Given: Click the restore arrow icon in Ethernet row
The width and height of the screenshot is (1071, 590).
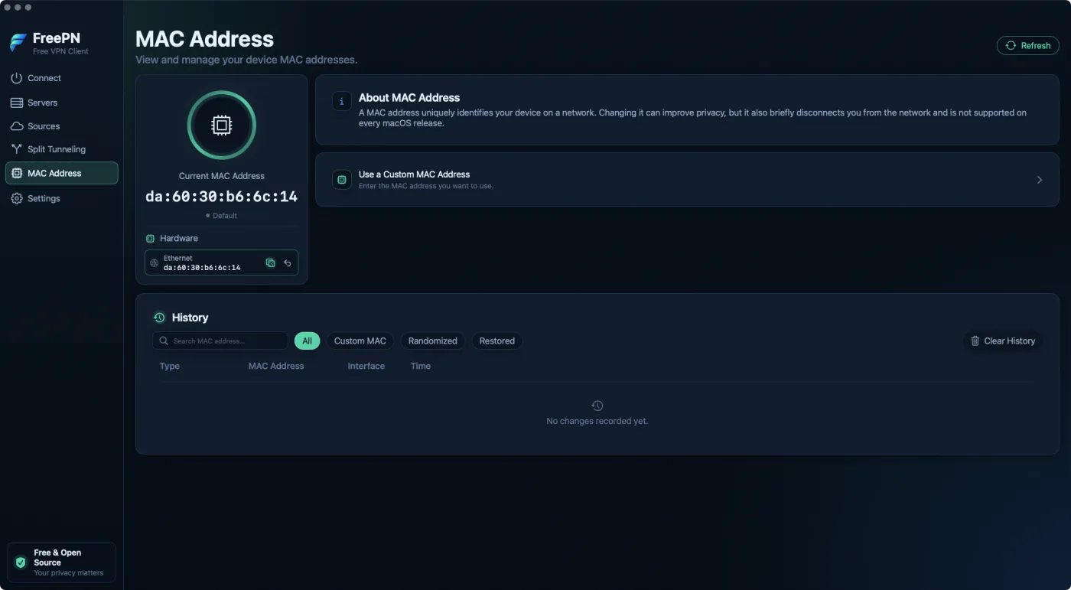Looking at the screenshot, I should click(x=288, y=262).
